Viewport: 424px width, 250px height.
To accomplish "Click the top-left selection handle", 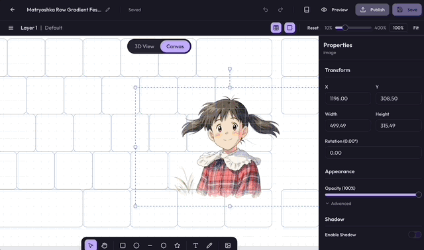I will [135, 87].
